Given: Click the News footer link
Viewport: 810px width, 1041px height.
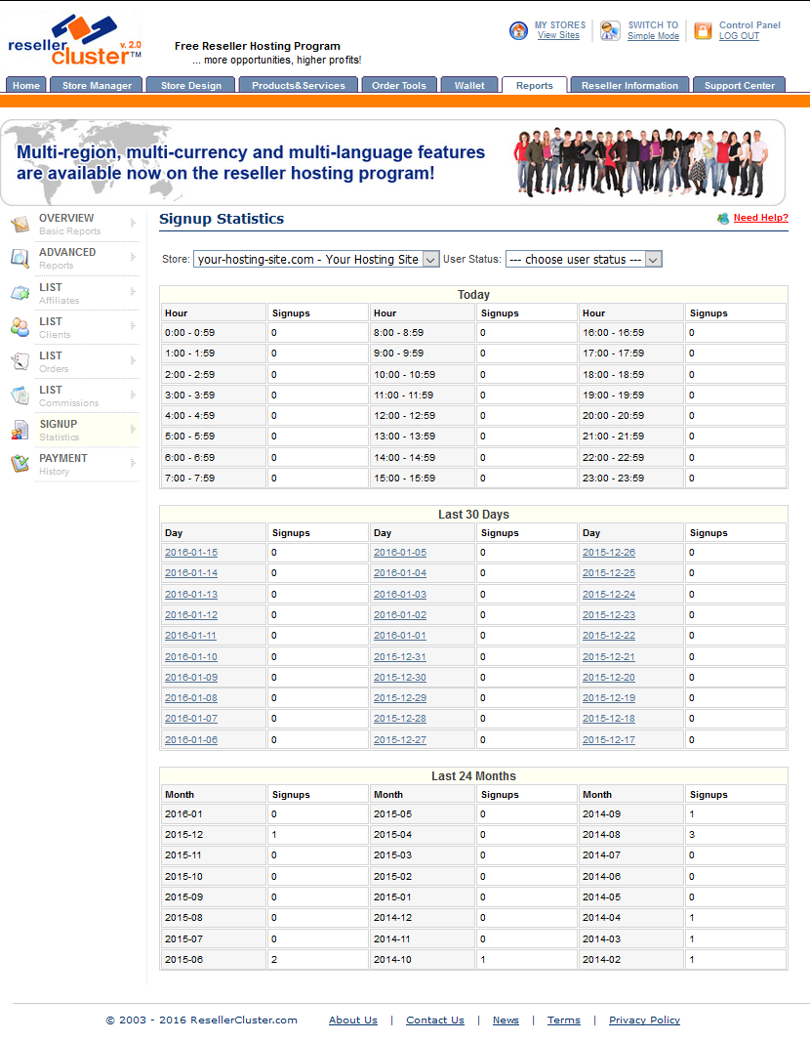Looking at the screenshot, I should click(x=506, y=1020).
